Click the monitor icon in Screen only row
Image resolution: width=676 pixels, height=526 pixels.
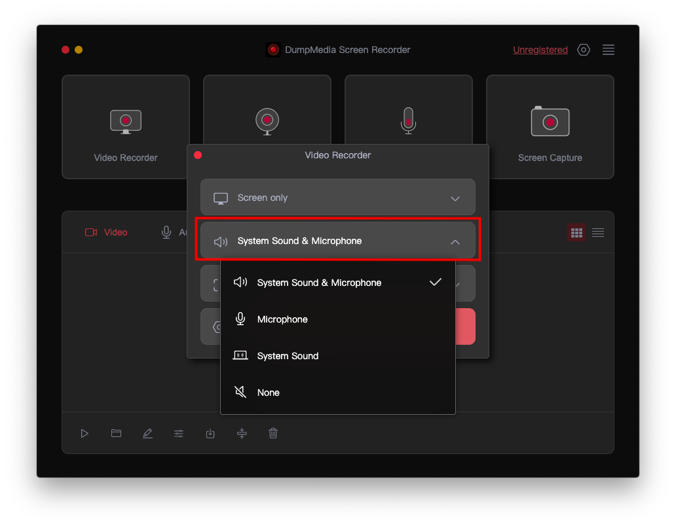[221, 198]
